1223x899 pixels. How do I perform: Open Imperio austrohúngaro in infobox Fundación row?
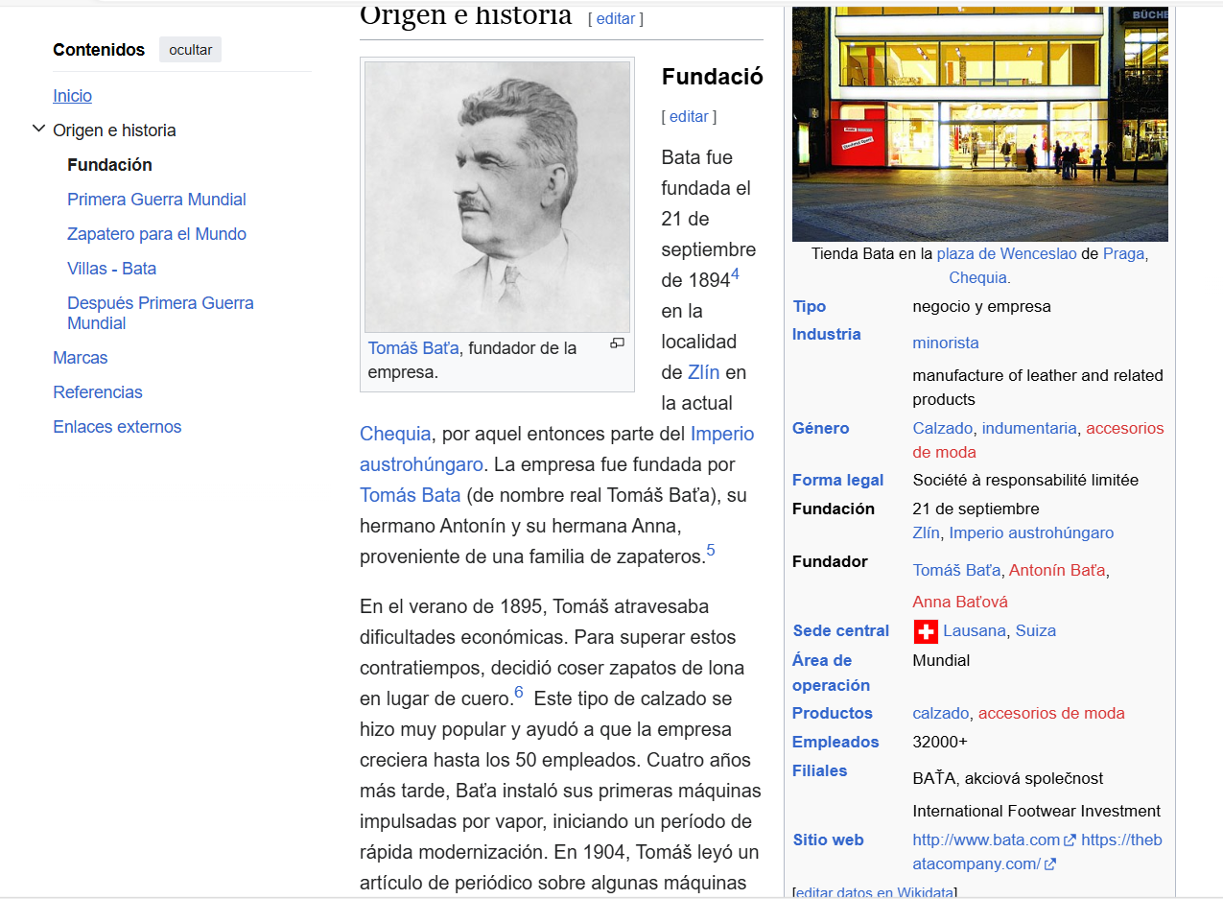pyautogui.click(x=1032, y=533)
